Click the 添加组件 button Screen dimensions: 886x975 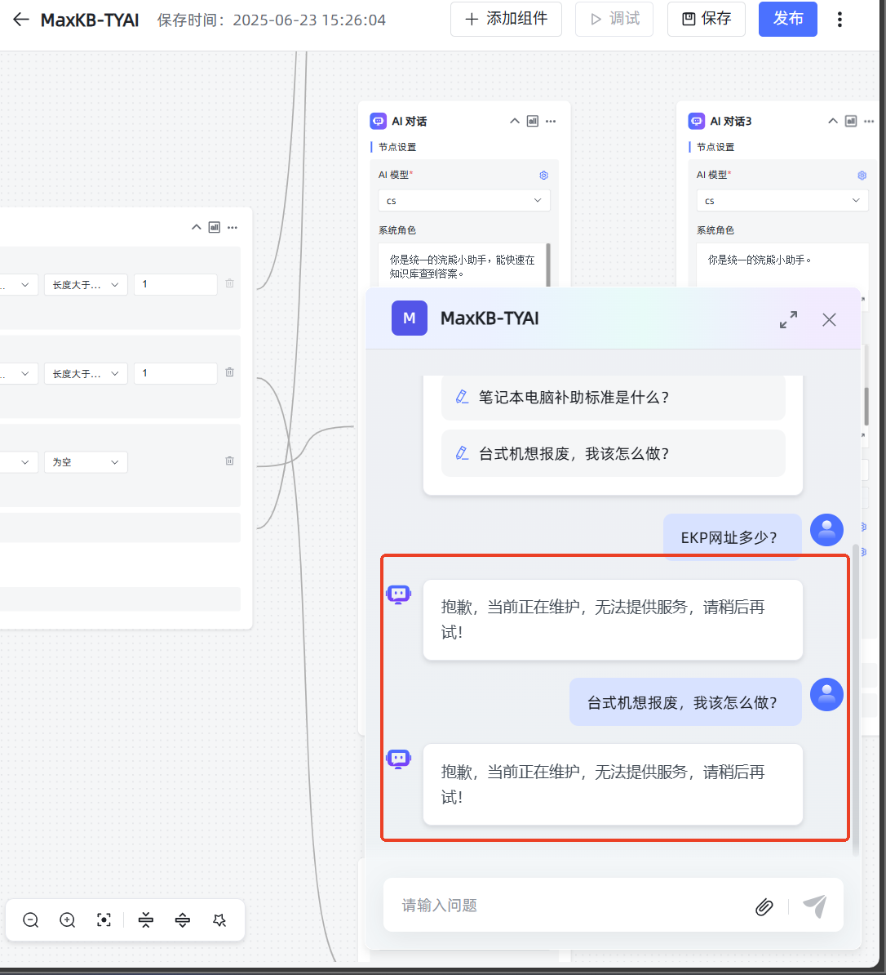507,20
